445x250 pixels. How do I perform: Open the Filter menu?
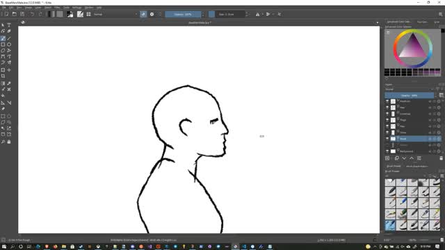(57, 8)
